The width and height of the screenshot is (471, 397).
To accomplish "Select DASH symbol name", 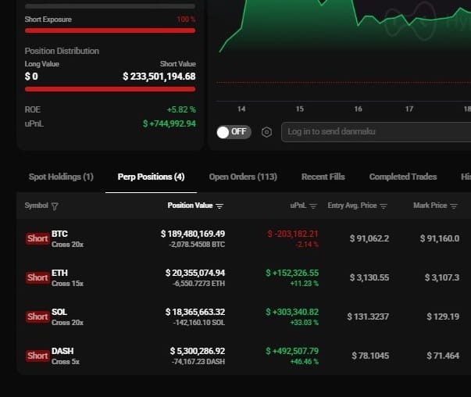I will click(62, 351).
